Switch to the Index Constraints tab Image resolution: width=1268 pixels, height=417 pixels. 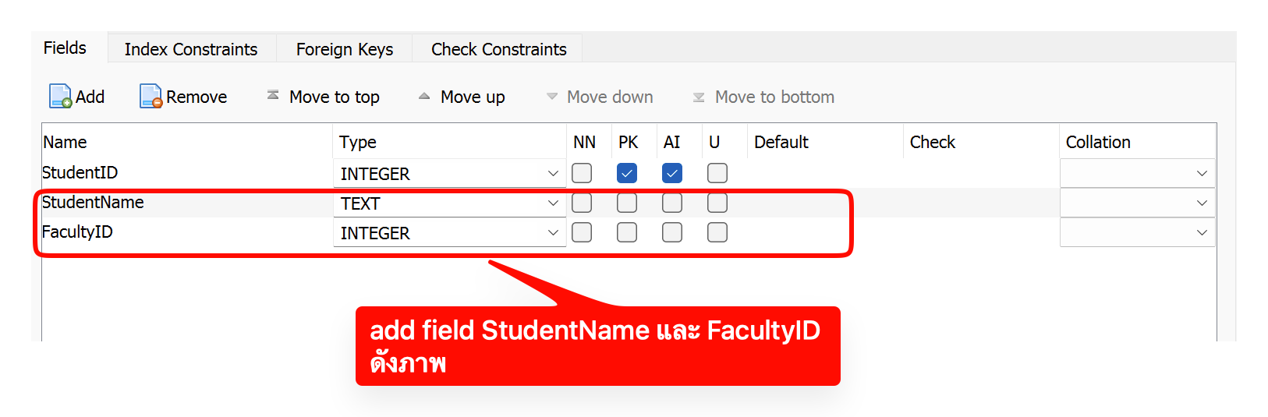click(x=191, y=49)
